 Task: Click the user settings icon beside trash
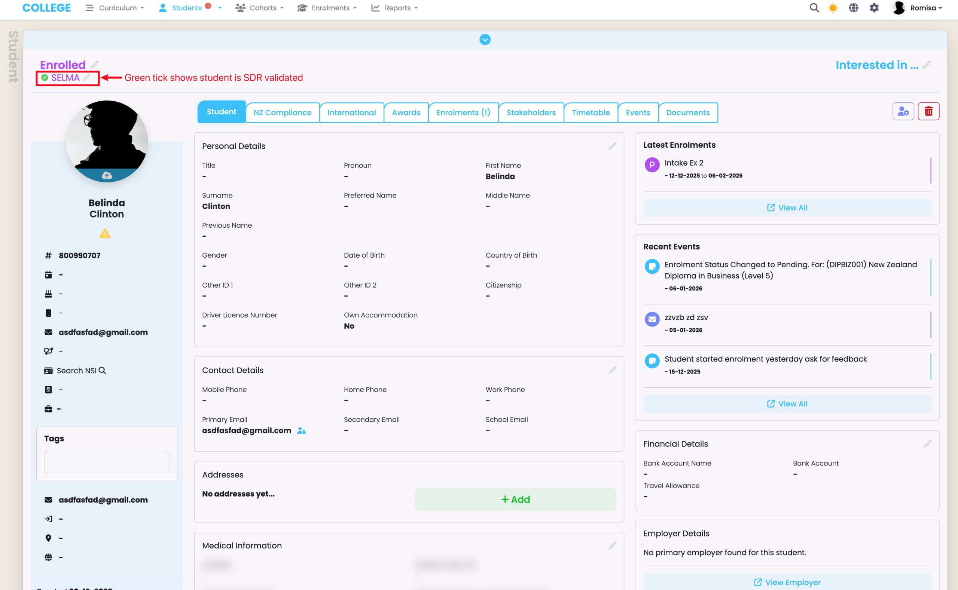[903, 111]
